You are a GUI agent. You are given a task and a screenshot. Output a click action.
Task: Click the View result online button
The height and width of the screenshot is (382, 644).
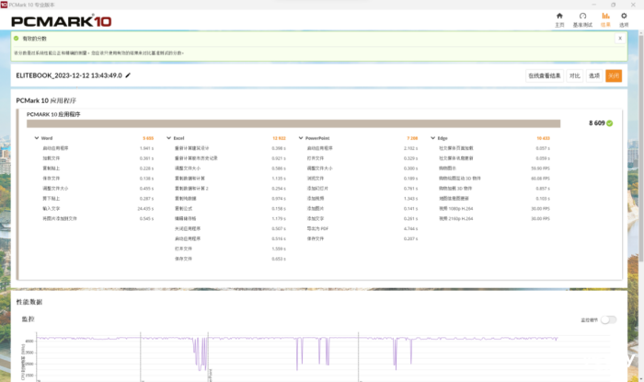[x=544, y=75]
